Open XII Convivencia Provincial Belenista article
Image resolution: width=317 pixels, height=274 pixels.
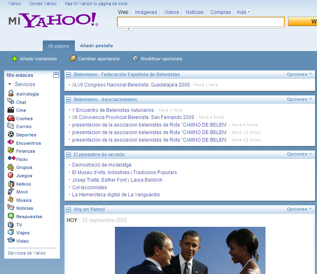(x=133, y=117)
